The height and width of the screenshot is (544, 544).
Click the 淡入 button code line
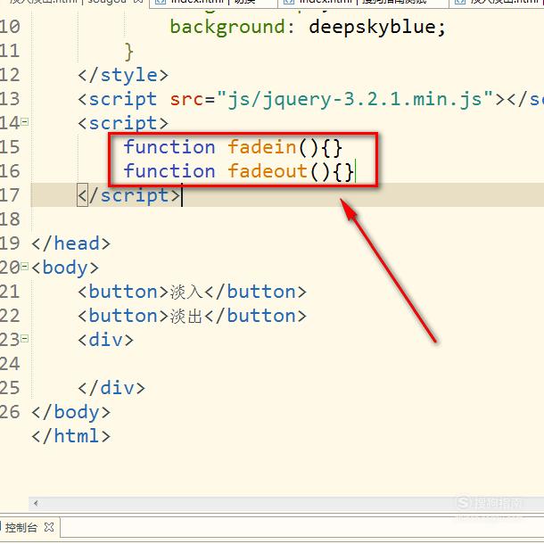click(x=192, y=292)
